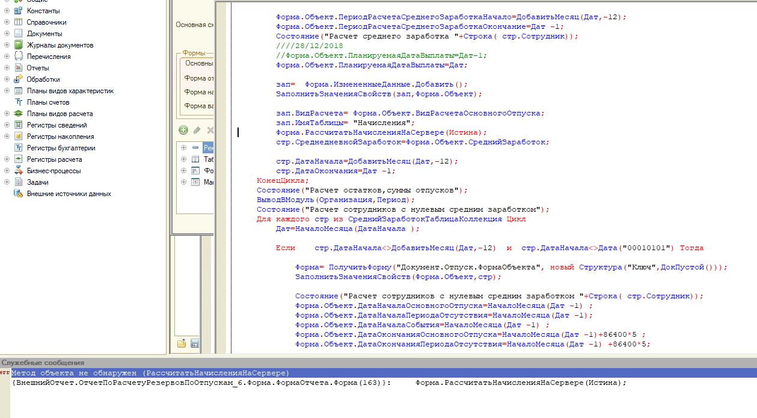Click the layout icon of the Ма row

tap(195, 182)
